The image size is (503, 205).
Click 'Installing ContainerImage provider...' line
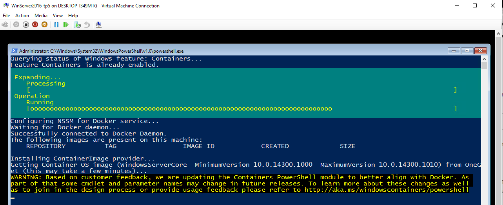click(x=83, y=159)
